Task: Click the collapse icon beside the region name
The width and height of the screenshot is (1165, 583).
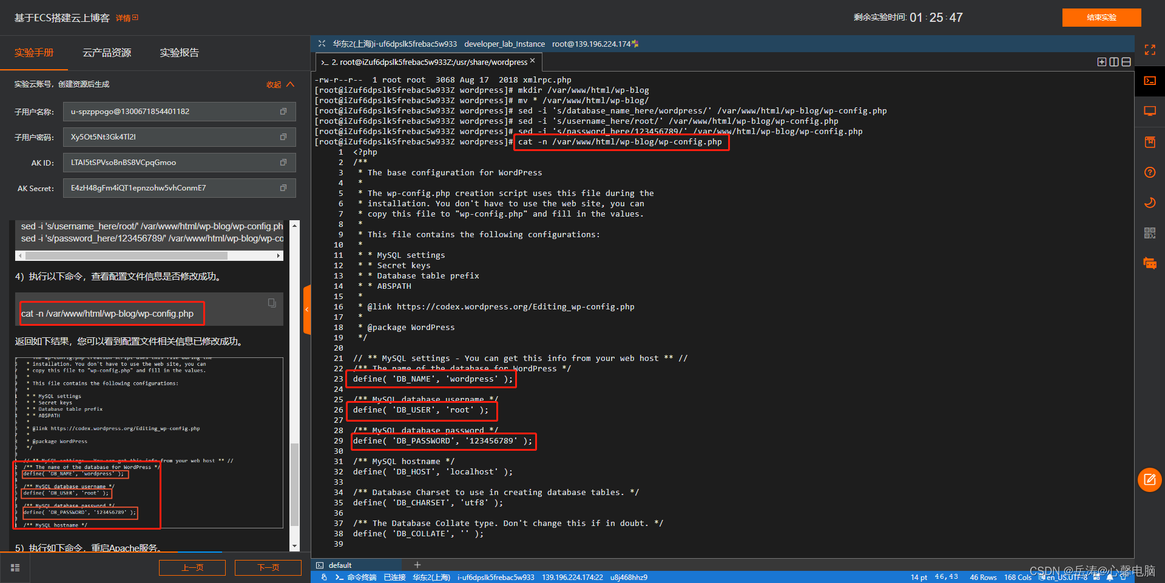Action: (322, 44)
